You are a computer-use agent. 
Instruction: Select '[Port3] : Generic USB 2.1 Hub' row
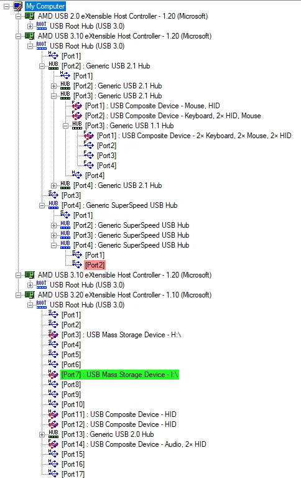118,95
